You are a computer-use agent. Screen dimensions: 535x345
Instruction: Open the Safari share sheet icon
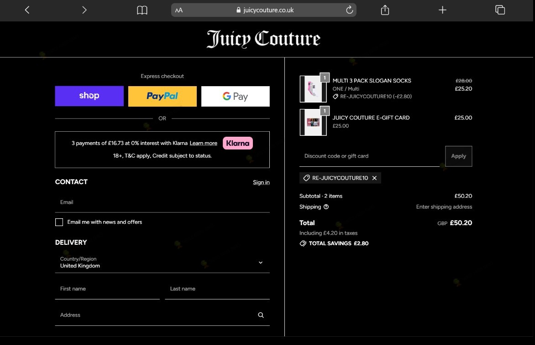point(385,10)
